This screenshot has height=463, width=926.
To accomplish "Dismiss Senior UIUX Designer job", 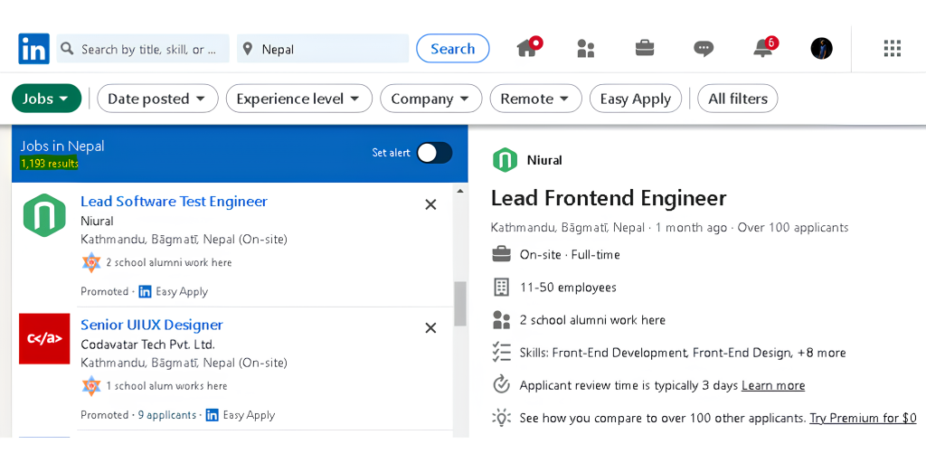I will [431, 327].
